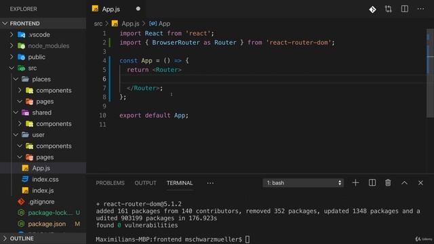Select the TERMINAL tab
The image size is (434, 244).
[180, 183]
